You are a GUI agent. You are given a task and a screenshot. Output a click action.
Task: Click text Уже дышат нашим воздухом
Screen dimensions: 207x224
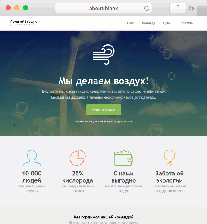pyautogui.click(x=32, y=189)
